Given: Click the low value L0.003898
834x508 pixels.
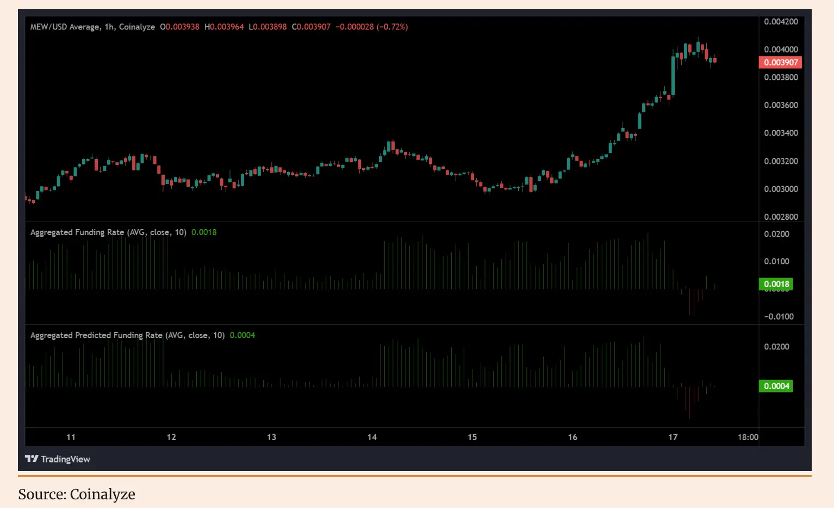Looking at the screenshot, I should (x=267, y=27).
